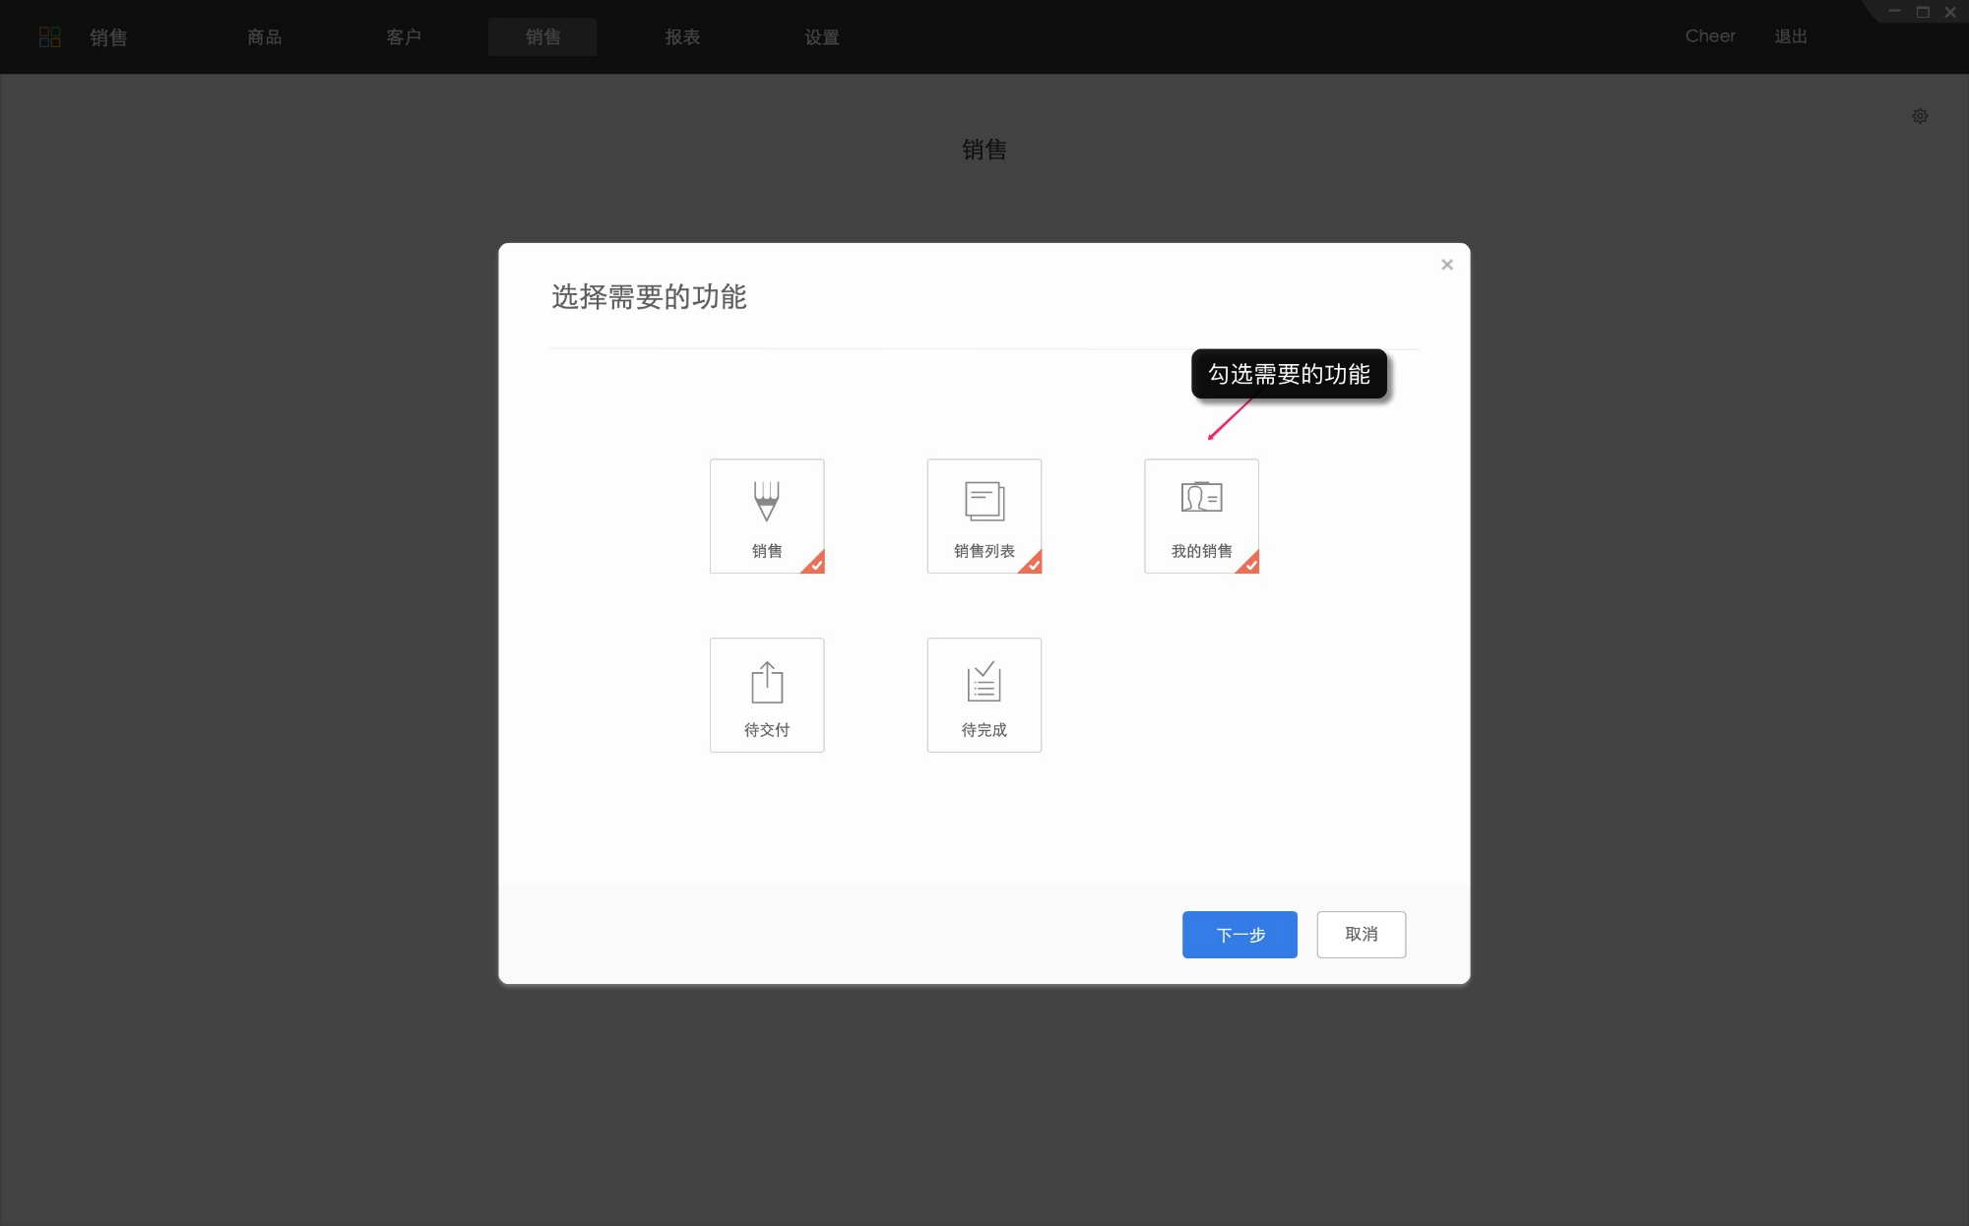Screen dimensions: 1969x1226
Task: Click the 下一步 button
Action: tap(1239, 935)
